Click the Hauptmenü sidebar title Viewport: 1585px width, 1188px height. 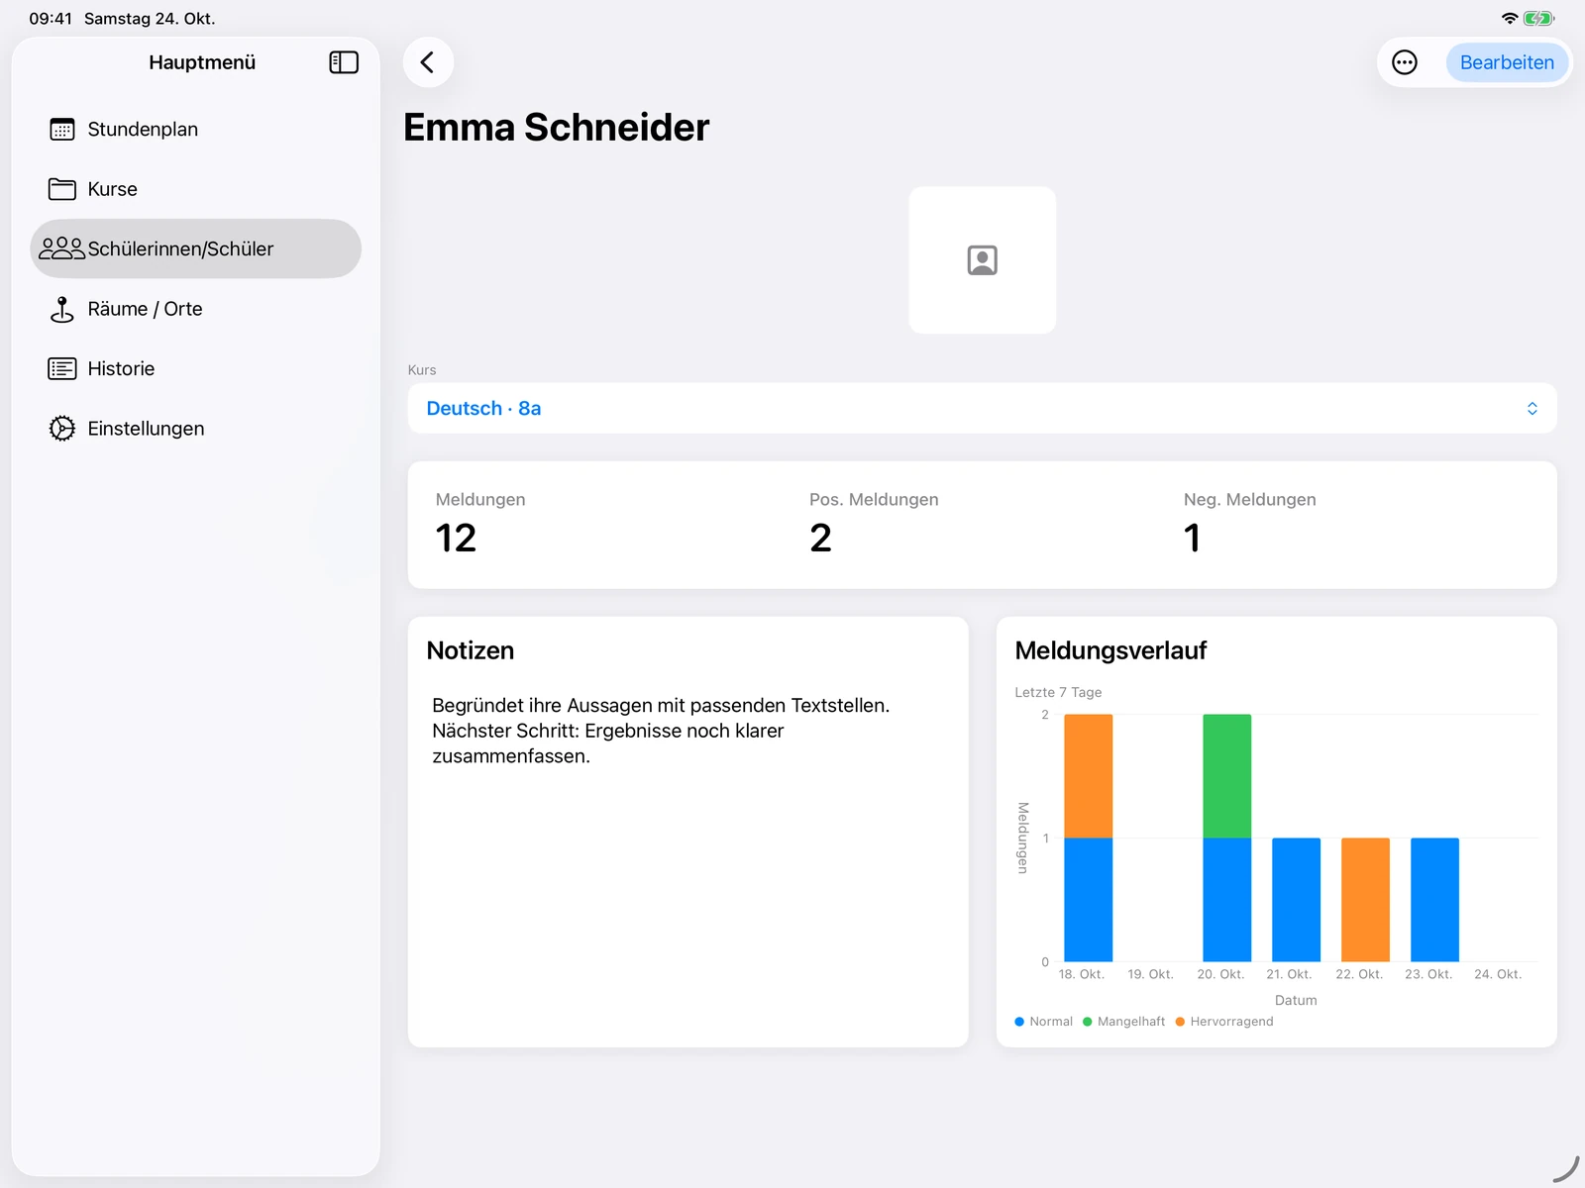click(x=202, y=62)
